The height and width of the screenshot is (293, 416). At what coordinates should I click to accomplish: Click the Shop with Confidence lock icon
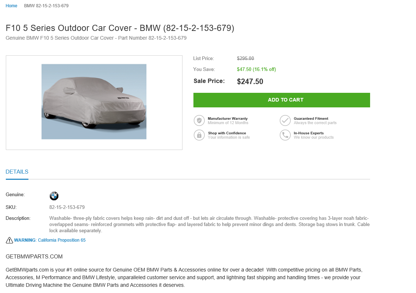[199, 135]
